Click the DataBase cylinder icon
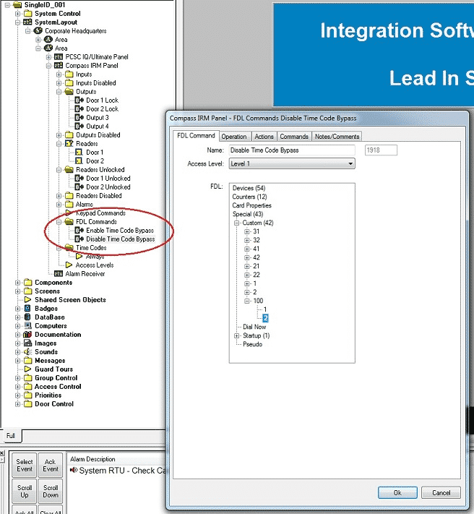This screenshot has width=474, height=514. [28, 317]
